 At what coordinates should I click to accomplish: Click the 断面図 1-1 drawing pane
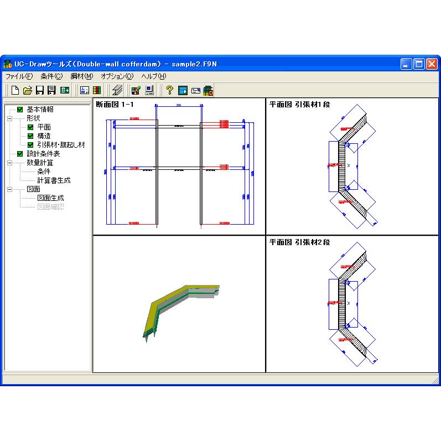pos(179,166)
